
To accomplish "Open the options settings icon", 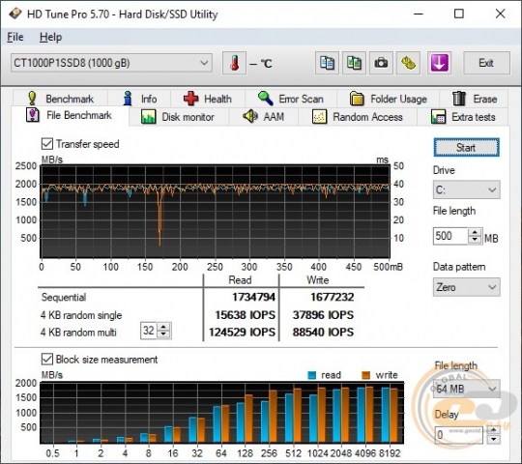I will click(x=408, y=63).
